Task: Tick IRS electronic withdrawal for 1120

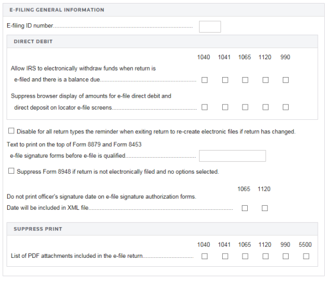Action: (x=266, y=80)
